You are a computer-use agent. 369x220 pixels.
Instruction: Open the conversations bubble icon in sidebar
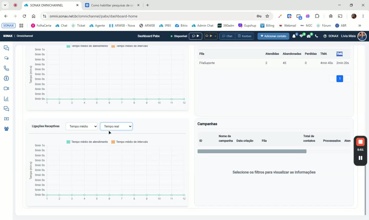click(6, 58)
